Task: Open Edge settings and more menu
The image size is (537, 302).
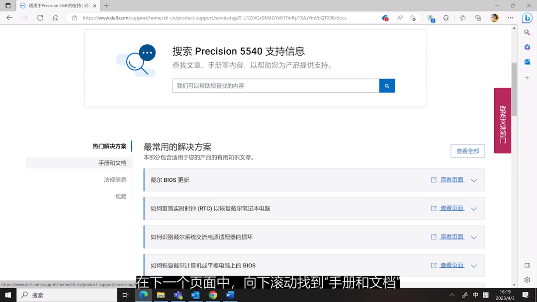Action: point(510,18)
